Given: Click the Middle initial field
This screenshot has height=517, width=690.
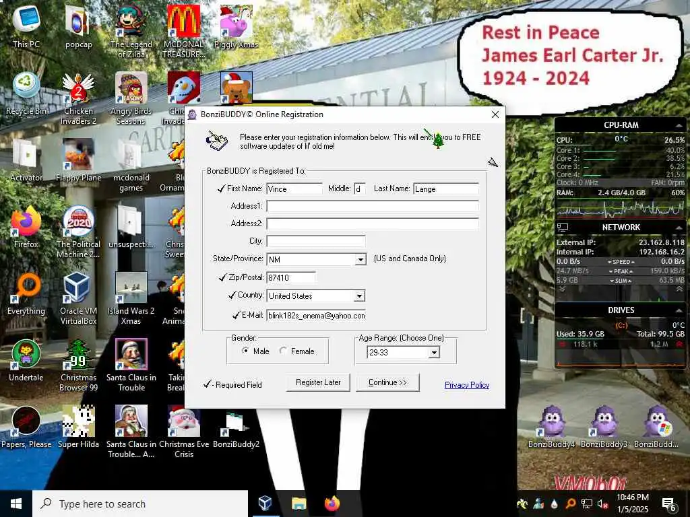Looking at the screenshot, I should tap(360, 189).
